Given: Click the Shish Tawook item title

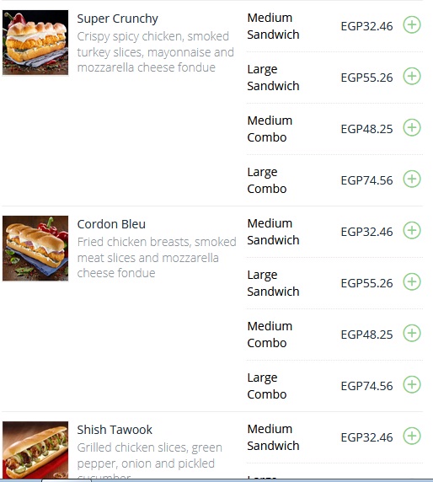Looking at the screenshot, I should pyautogui.click(x=115, y=430).
